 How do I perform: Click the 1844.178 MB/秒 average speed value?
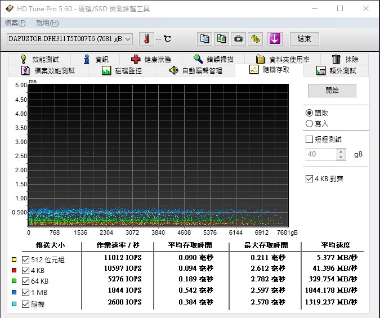pos(331,290)
